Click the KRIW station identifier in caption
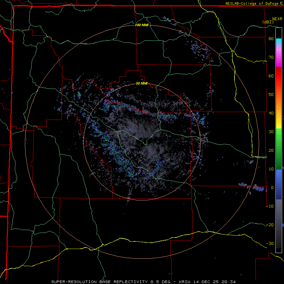Screen dimensions: 284x284 pos(185,282)
